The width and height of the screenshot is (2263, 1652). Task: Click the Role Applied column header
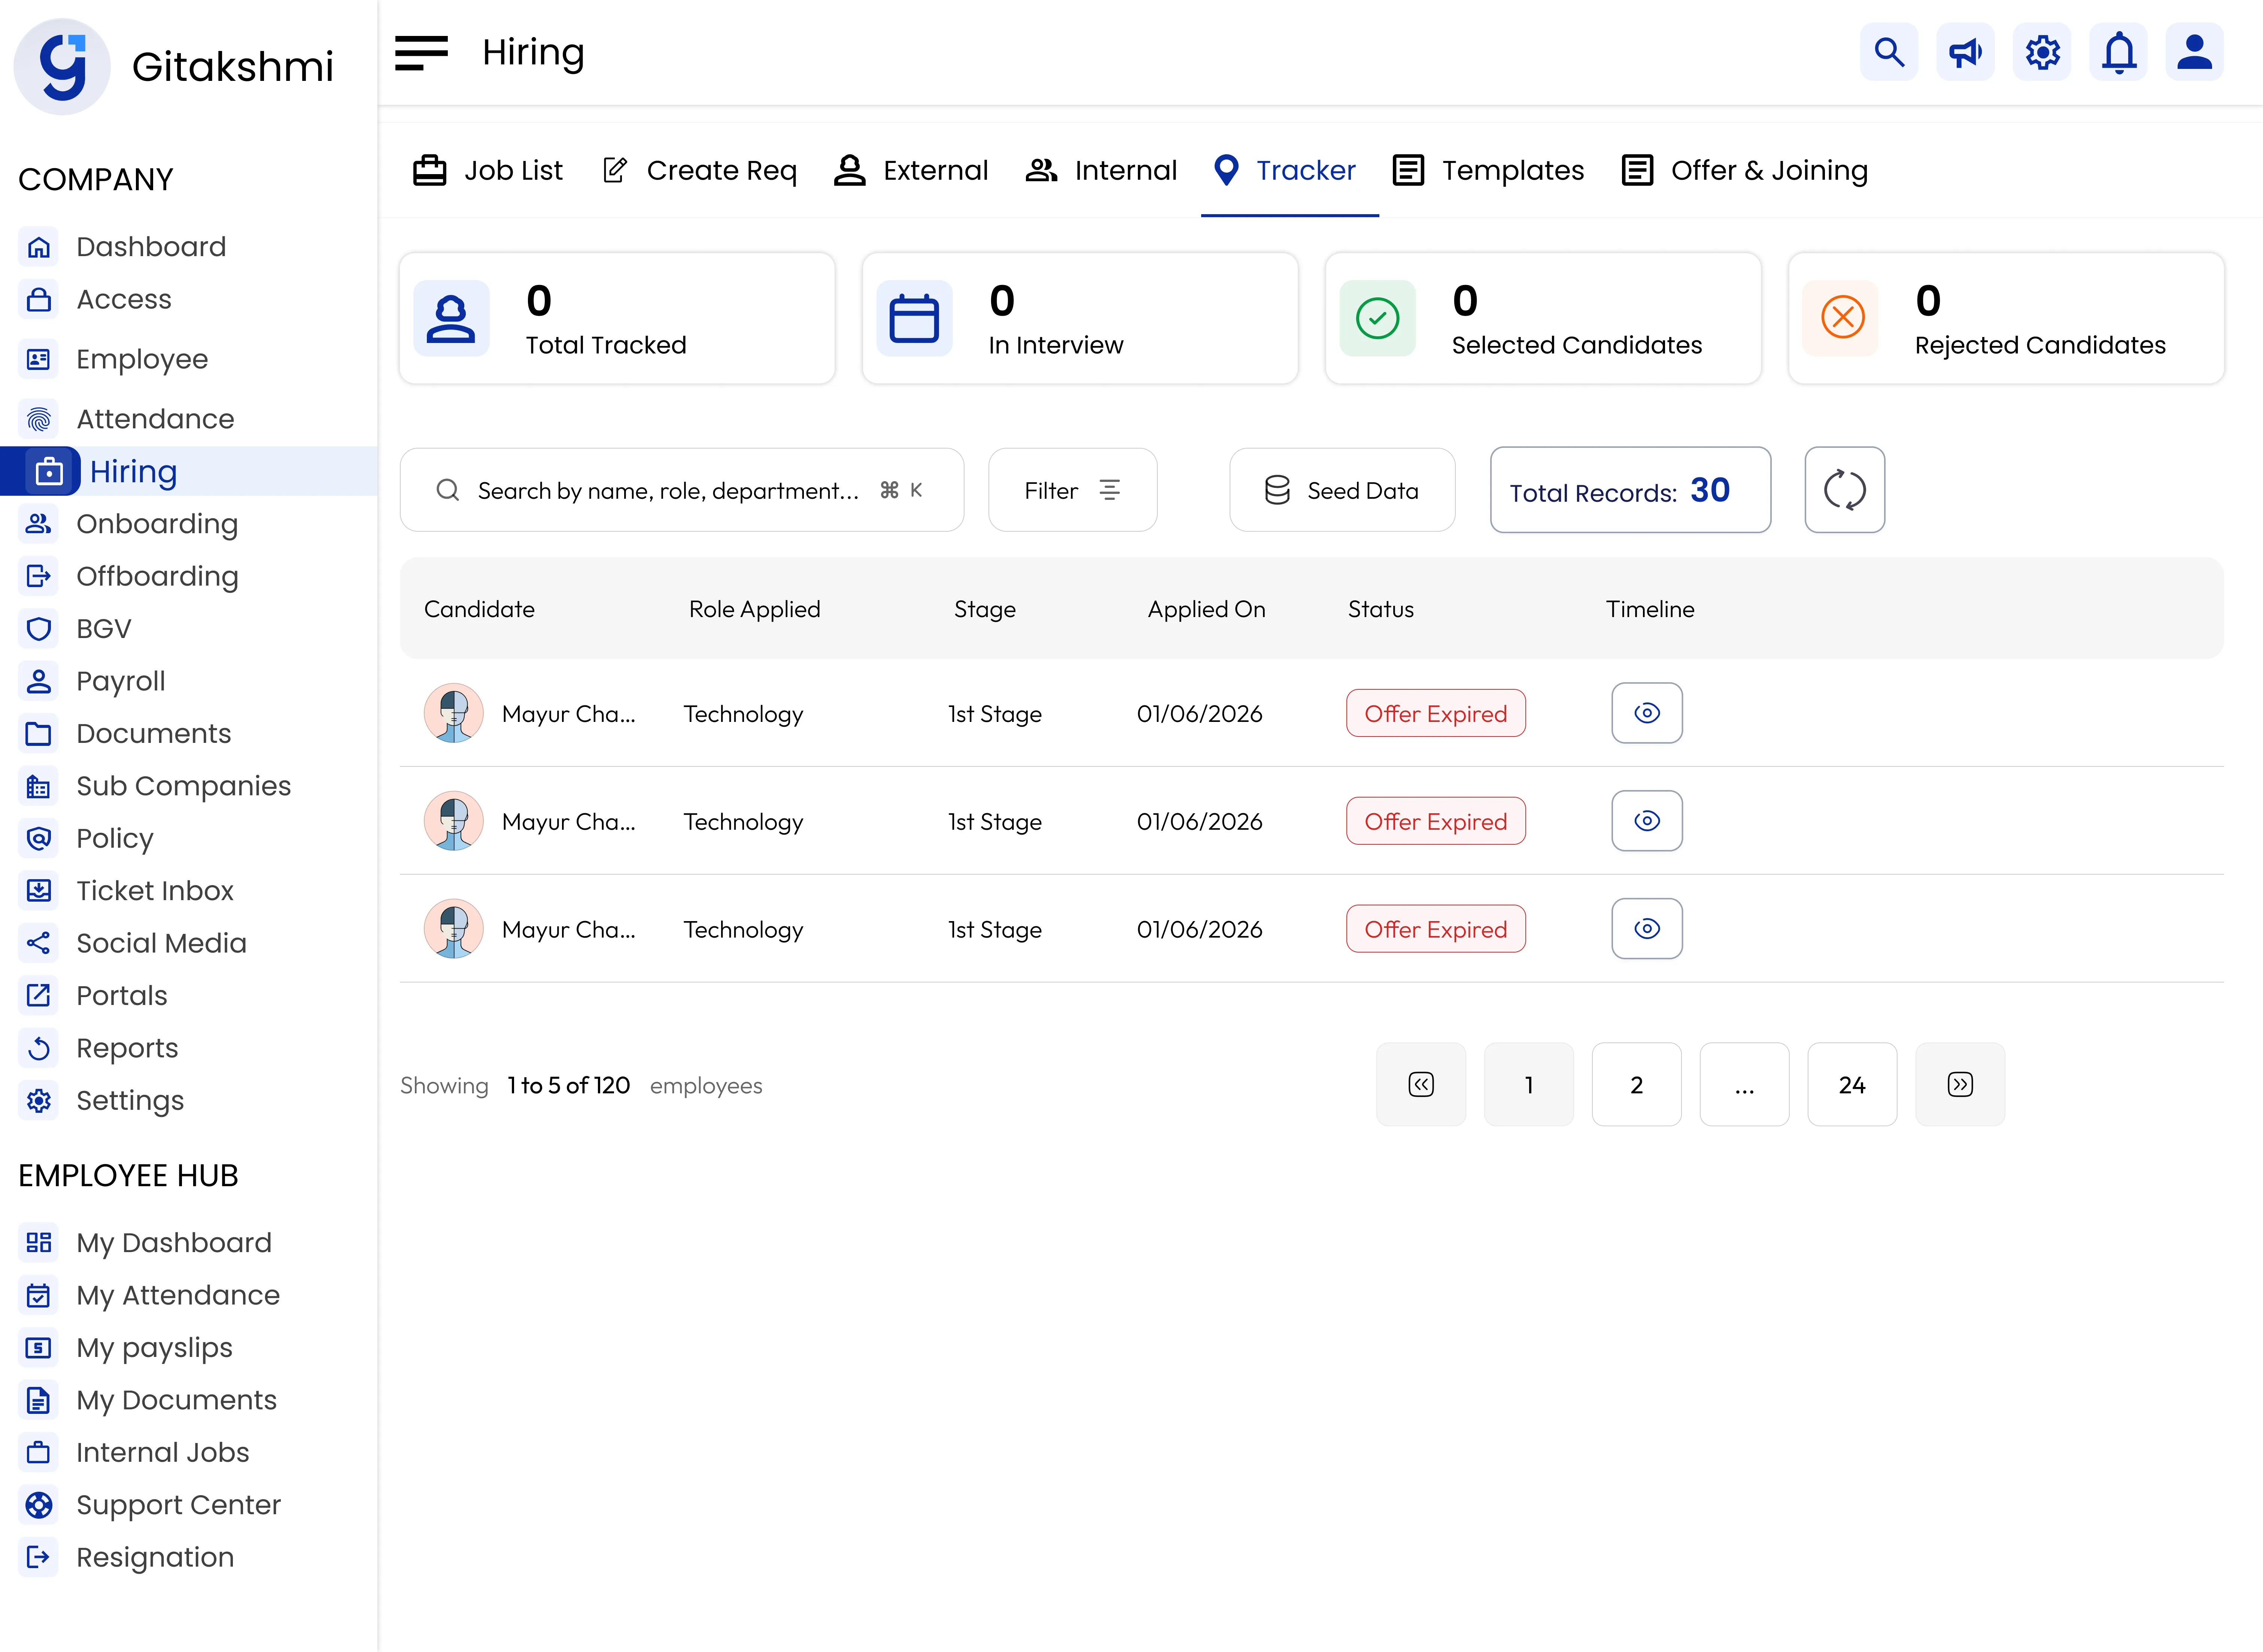pyautogui.click(x=754, y=609)
